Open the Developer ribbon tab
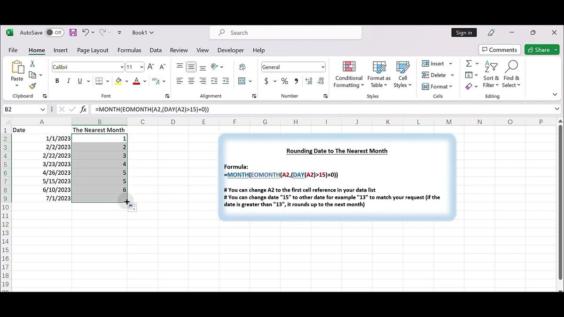Viewport: 564px width, 317px height. pyautogui.click(x=230, y=50)
